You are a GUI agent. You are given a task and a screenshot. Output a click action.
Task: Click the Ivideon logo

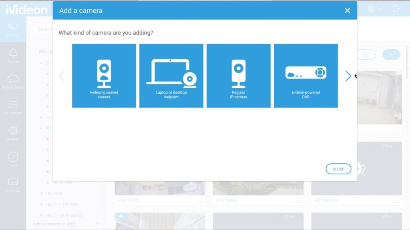point(27,10)
